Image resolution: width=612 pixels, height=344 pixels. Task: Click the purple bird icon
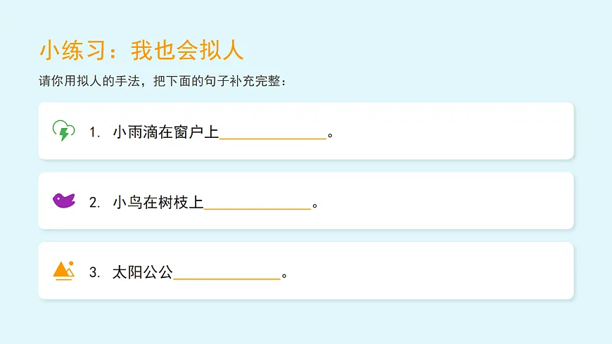tap(64, 200)
